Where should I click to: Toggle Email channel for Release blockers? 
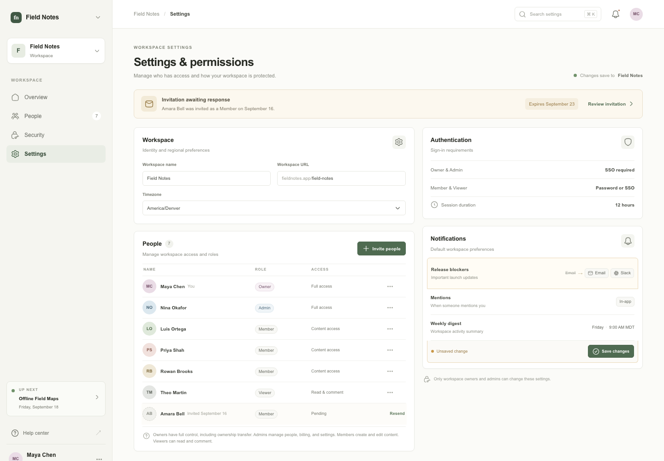[597, 273]
